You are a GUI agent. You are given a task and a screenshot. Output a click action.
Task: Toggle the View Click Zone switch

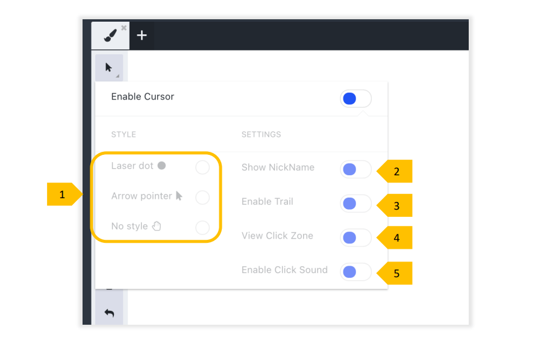(355, 238)
